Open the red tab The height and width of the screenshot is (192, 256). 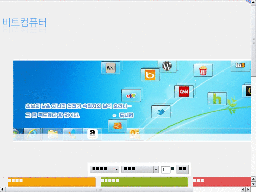click(222, 182)
